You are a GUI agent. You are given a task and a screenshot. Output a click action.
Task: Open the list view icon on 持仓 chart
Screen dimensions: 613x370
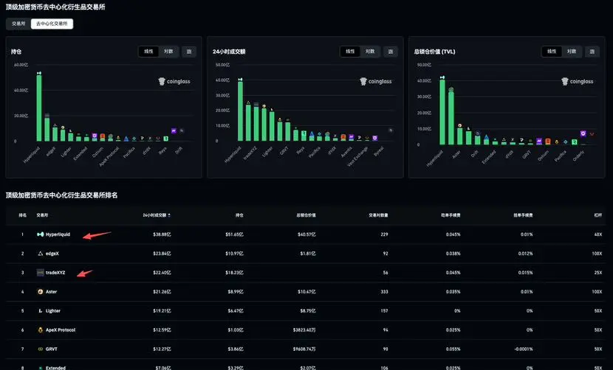click(189, 52)
